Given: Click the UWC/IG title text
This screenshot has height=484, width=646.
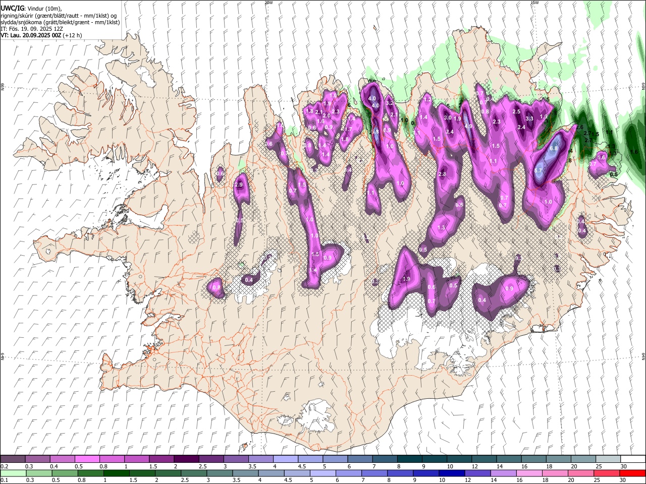Looking at the screenshot, I should coord(12,9).
